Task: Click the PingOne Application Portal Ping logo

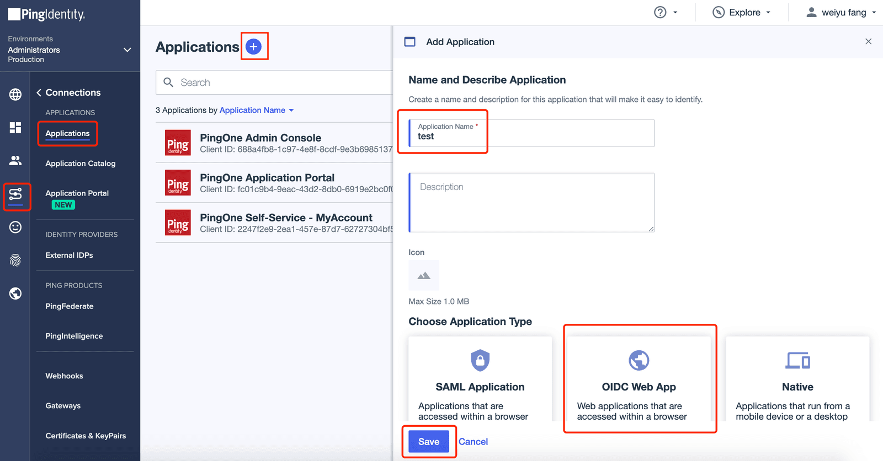Action: [x=178, y=183]
